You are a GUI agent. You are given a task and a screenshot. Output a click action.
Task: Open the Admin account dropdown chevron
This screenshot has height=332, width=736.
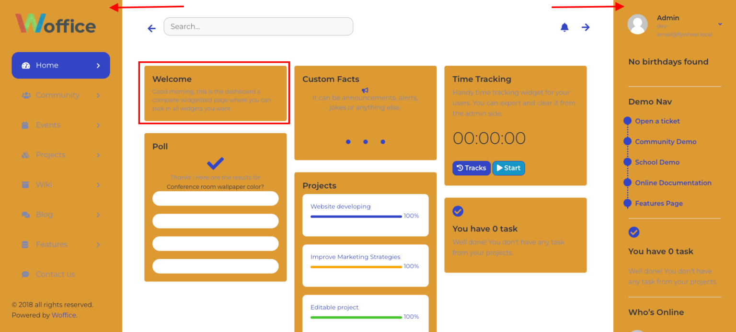pyautogui.click(x=719, y=24)
